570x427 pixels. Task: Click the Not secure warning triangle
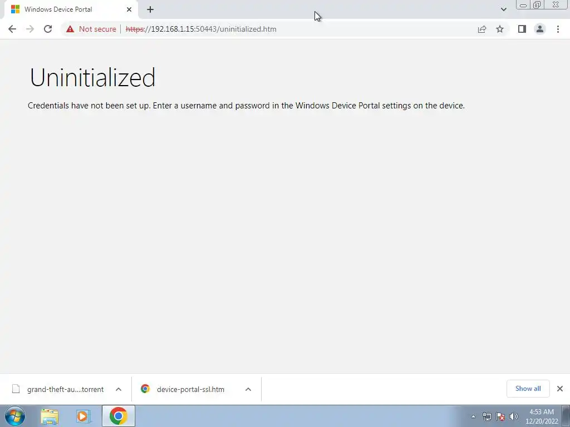(70, 29)
